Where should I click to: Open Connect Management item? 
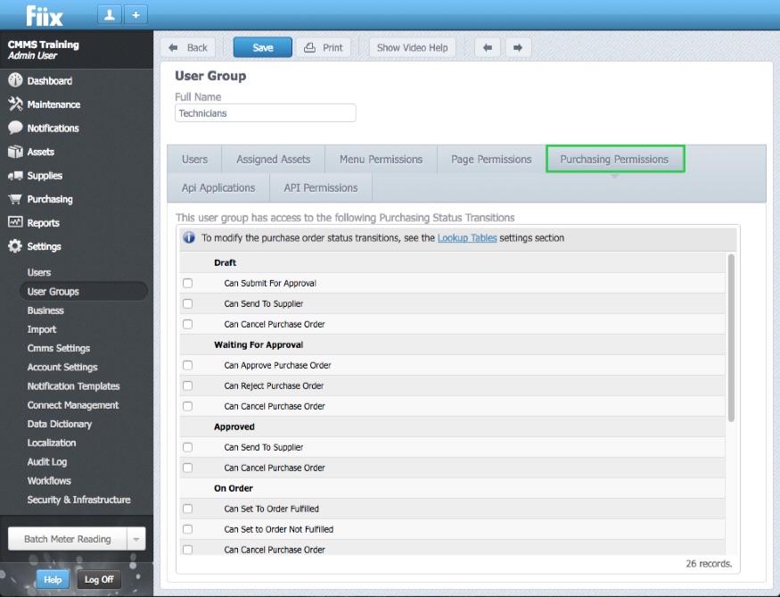73,405
